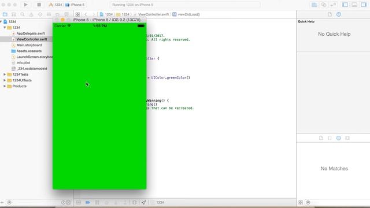Go back in editor history
The width and height of the screenshot is (370, 208).
click(x=86, y=14)
